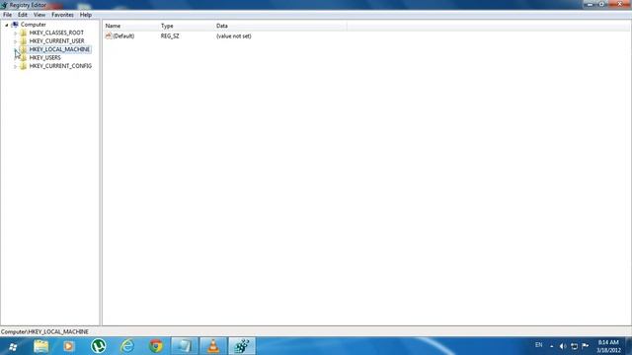The height and width of the screenshot is (355, 632).
Task: Open the network tray icon
Action: (574, 346)
